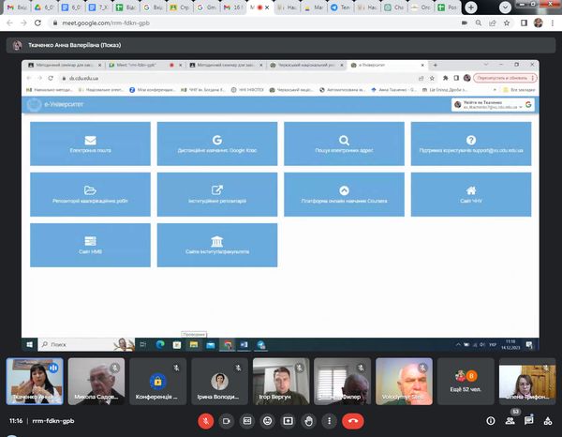Open meeting details info icon
This screenshot has width=562, height=437.
click(492, 422)
